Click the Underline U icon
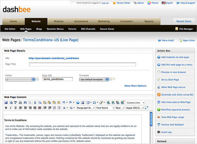Viewport: 197px width, 144px height. pyautogui.click(x=16, y=108)
